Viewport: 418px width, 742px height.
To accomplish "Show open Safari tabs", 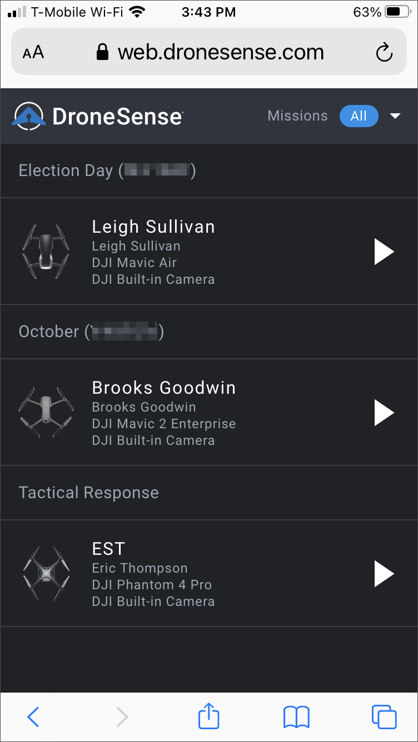I will (x=384, y=716).
